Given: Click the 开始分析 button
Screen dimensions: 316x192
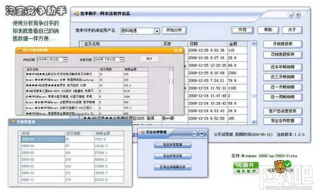Looking at the screenshot, I should point(174,30).
